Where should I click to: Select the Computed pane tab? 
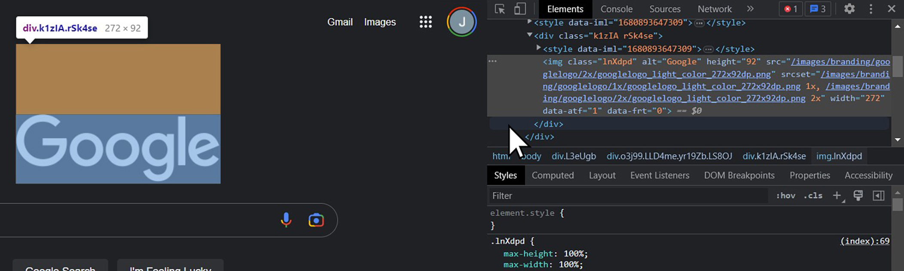(553, 175)
